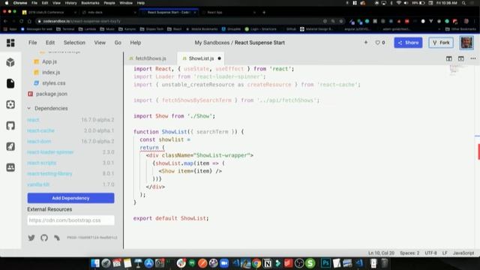Open the File Explorer icon in sidebar
The height and width of the screenshot is (270, 480).
[x=10, y=83]
